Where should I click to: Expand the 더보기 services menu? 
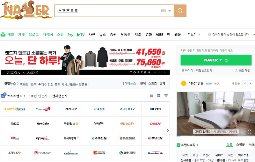194,34
